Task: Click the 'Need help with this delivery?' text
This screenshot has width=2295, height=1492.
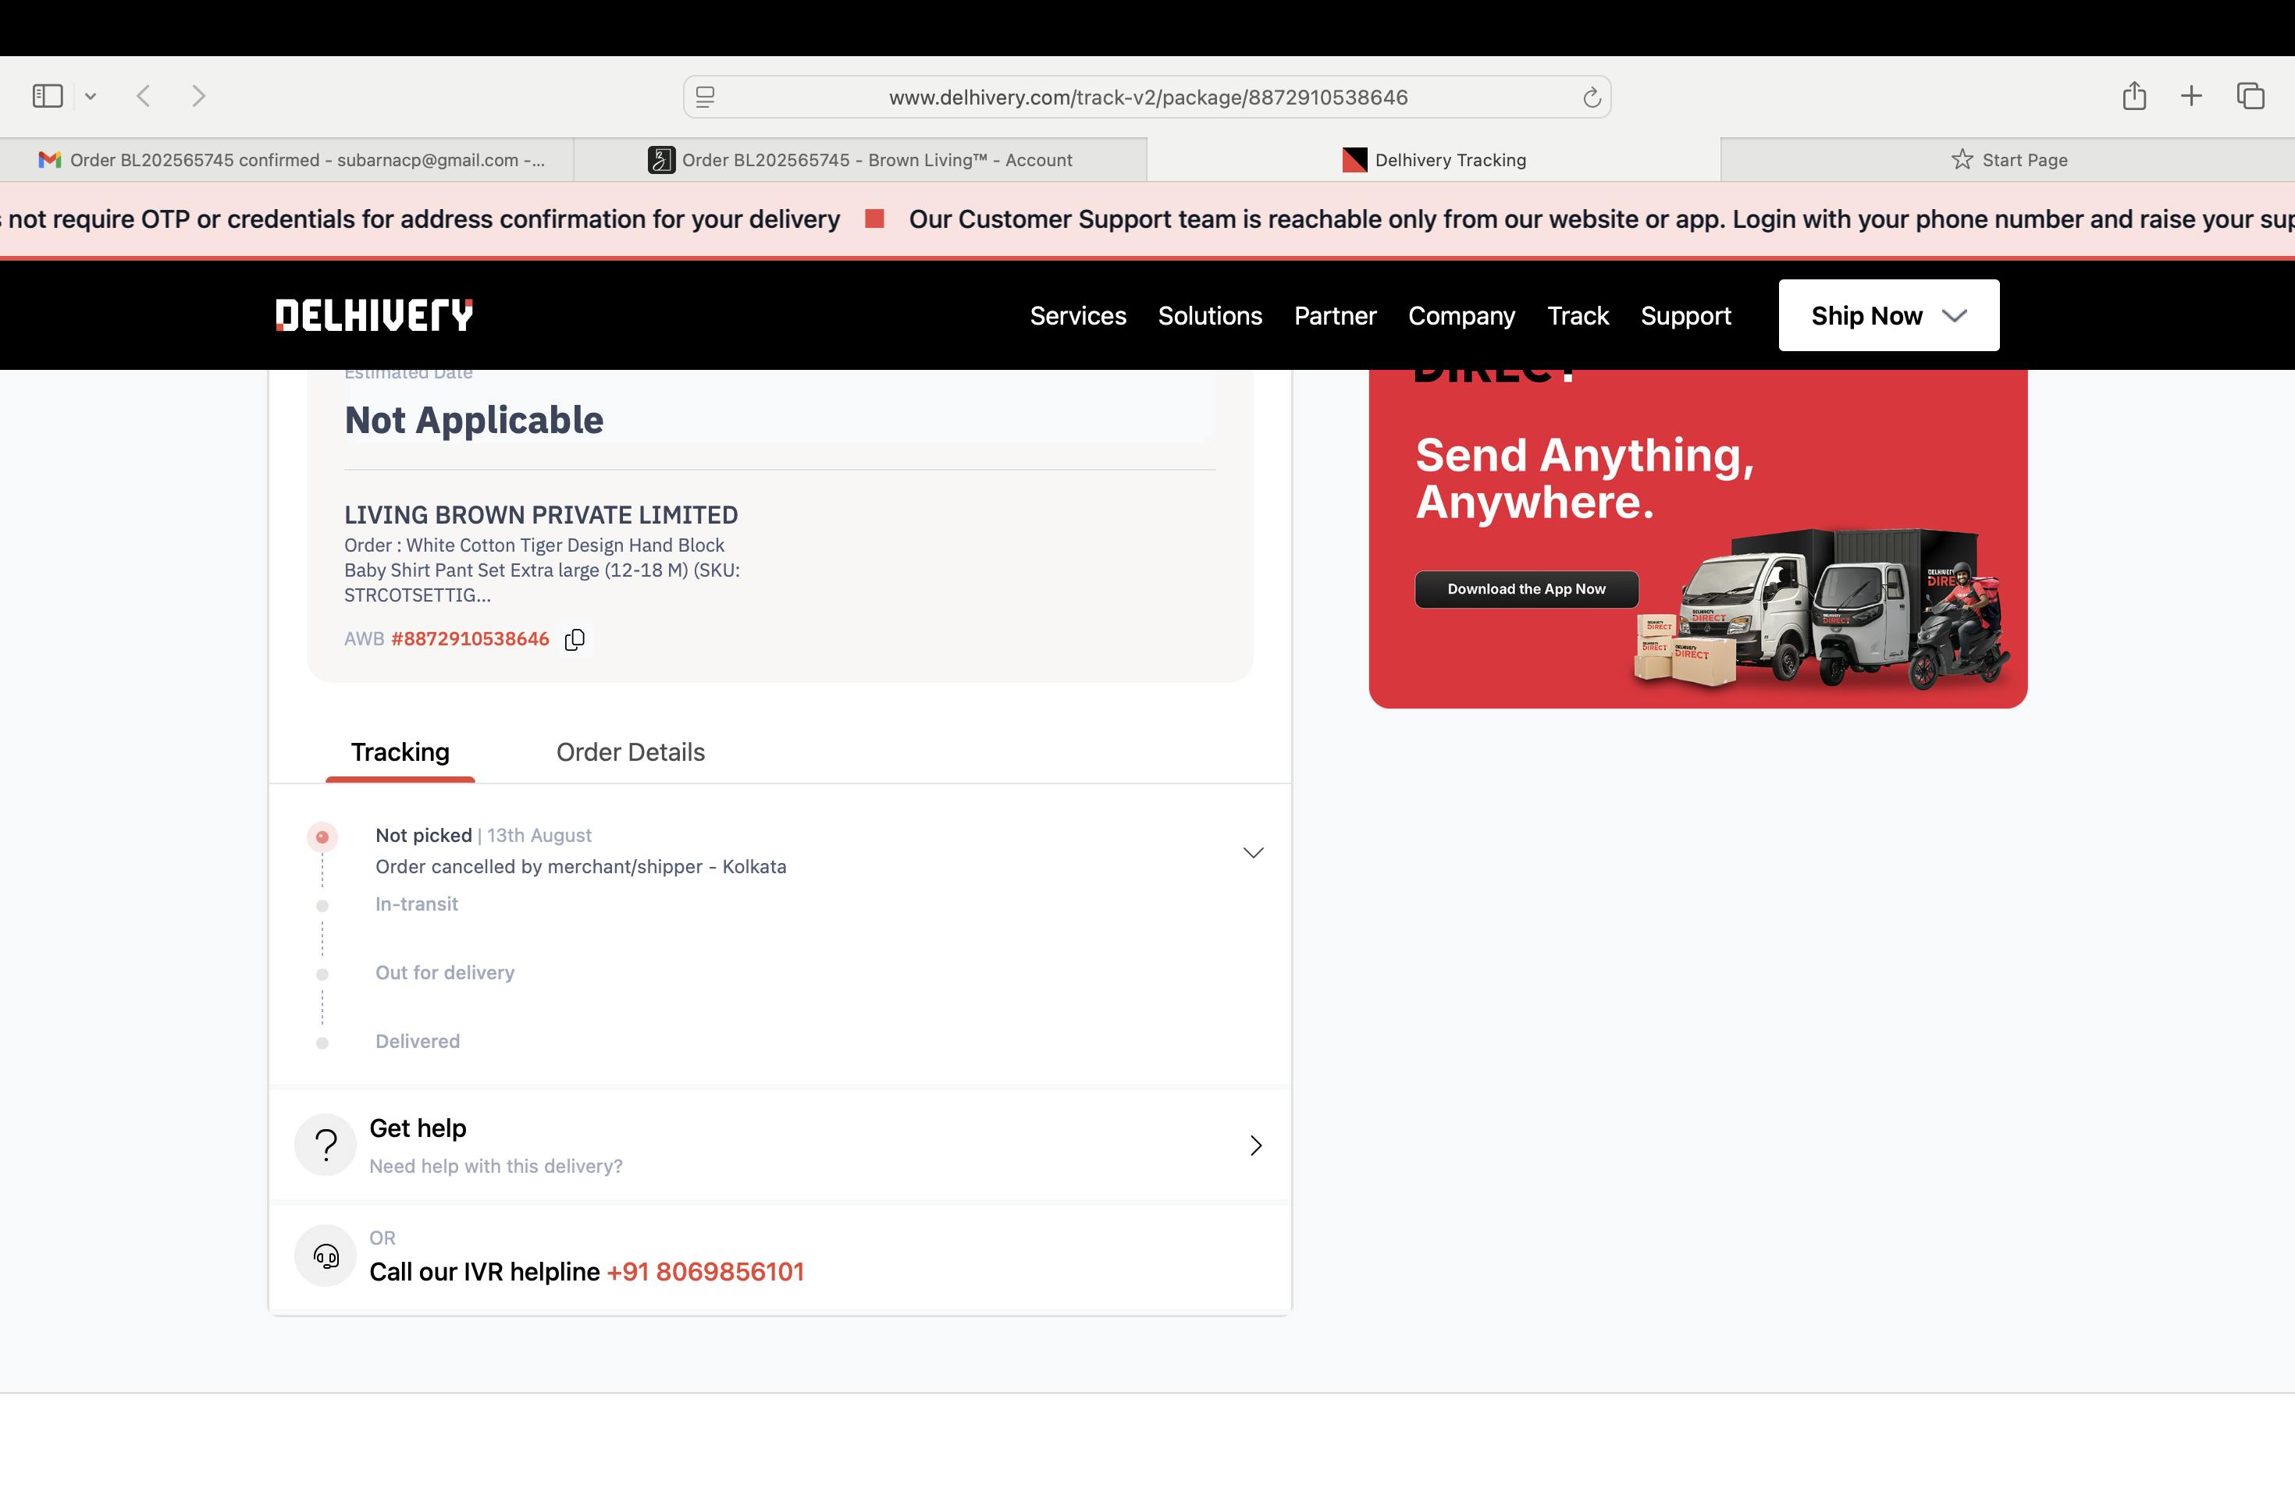Action: 496,1167
